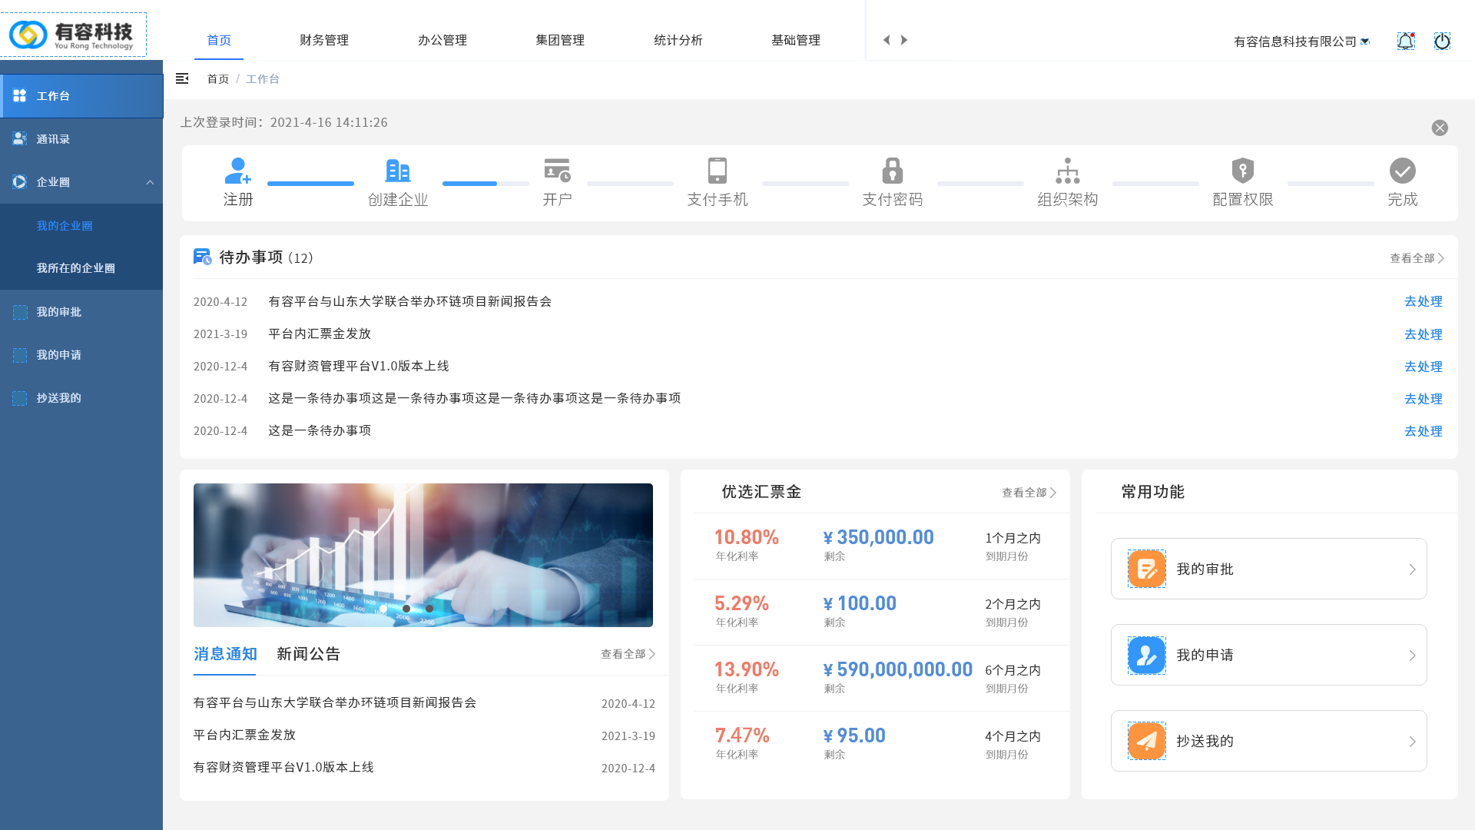This screenshot has width=1475, height=830.
Task: Click the 我的审批 sidebar icon
Action: 20,311
